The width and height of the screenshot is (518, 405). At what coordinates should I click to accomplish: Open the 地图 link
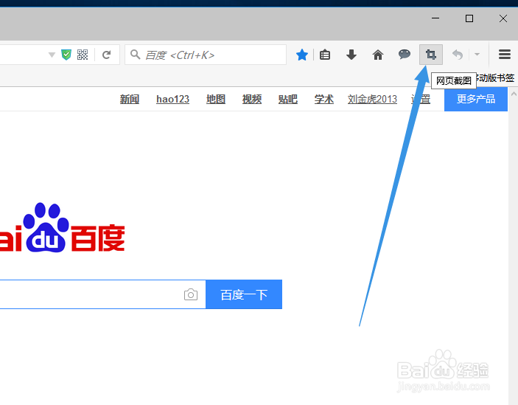216,99
